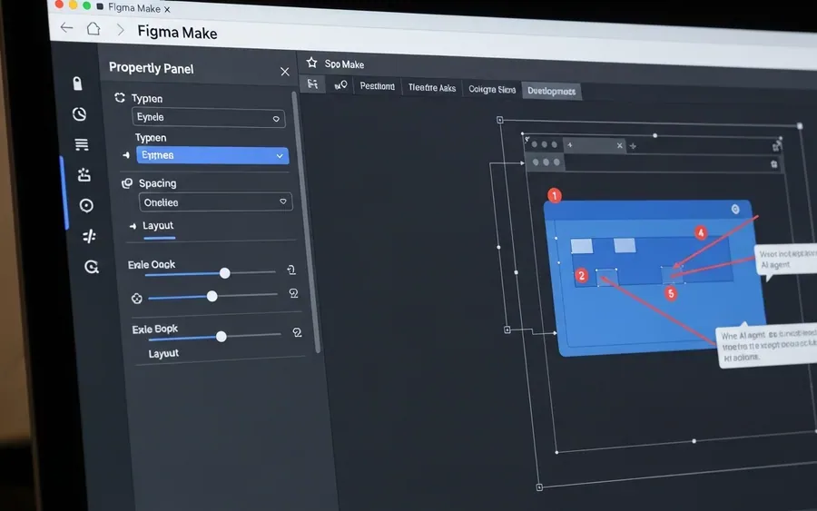
Task: Expand the Layout section arrow
Action: pyautogui.click(x=133, y=226)
